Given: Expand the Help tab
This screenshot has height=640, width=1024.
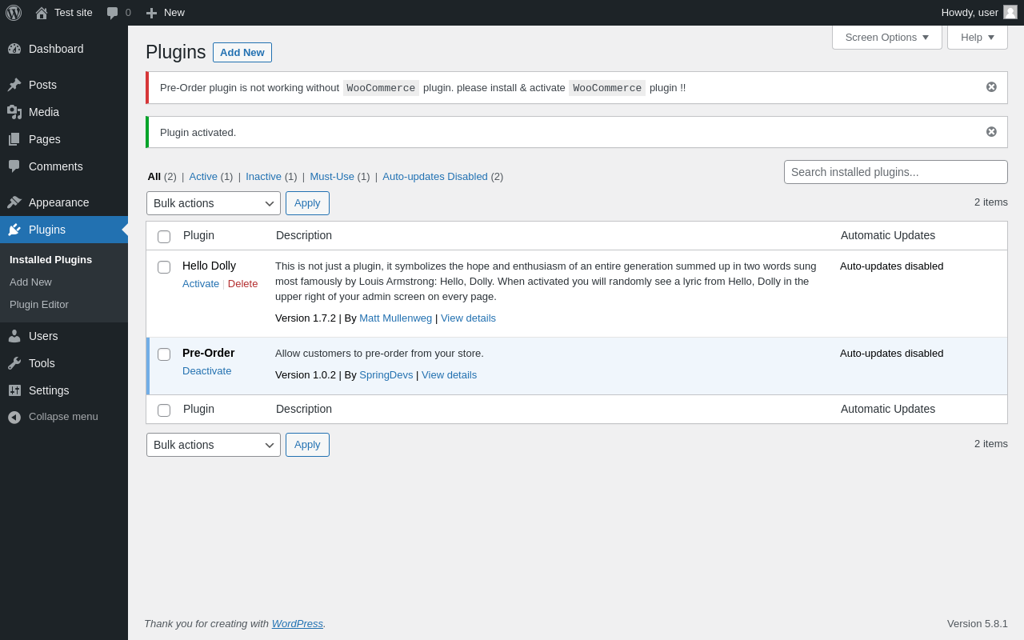Looking at the screenshot, I should click(x=977, y=37).
